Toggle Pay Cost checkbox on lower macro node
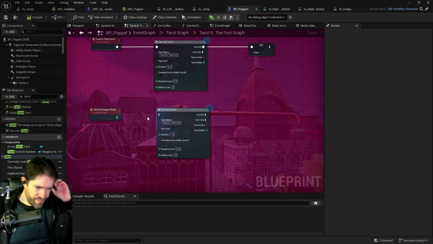The image size is (433, 244). pyautogui.click(x=173, y=129)
